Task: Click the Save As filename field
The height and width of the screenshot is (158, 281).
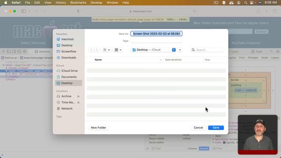Action: point(156,34)
